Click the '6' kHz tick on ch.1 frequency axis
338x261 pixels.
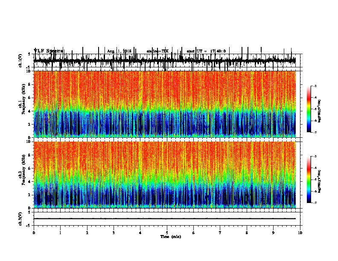pos(30,98)
